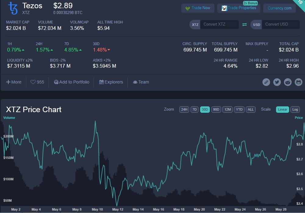Open the GitHub icon button
This screenshot has width=305, height=213.
[x=298, y=82]
